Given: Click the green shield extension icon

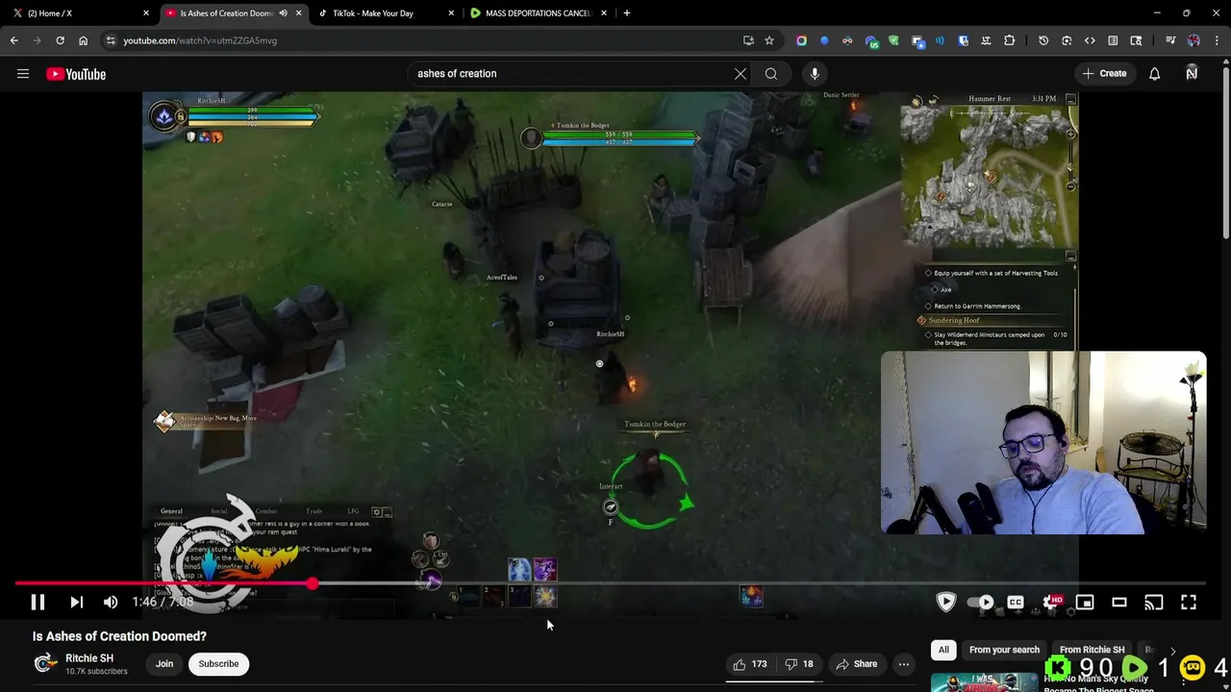Looking at the screenshot, I should click(x=893, y=40).
